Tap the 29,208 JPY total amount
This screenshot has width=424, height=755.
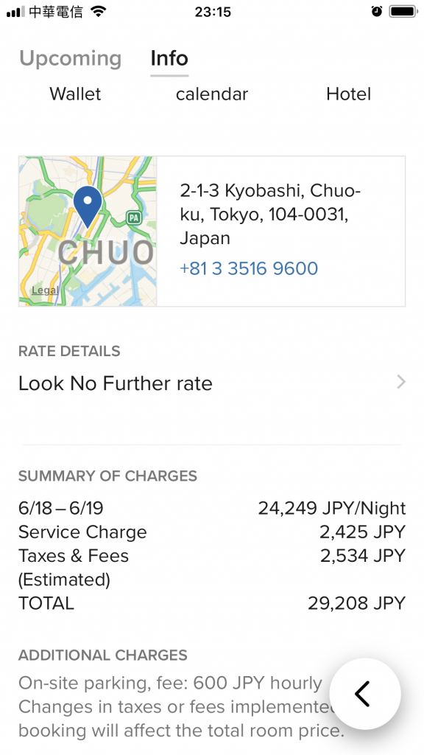(357, 603)
